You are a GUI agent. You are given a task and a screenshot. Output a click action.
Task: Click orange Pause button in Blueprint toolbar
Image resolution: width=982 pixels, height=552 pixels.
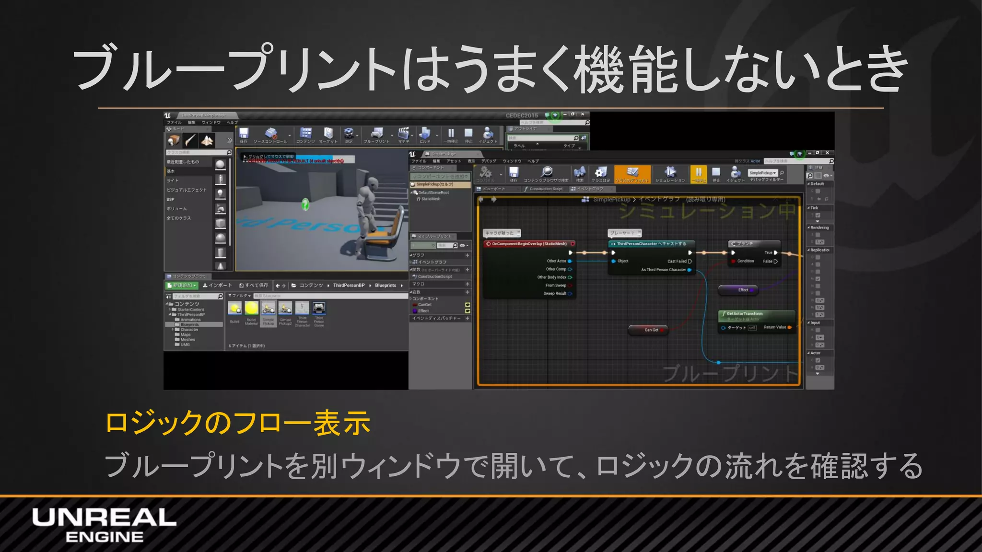tap(699, 174)
